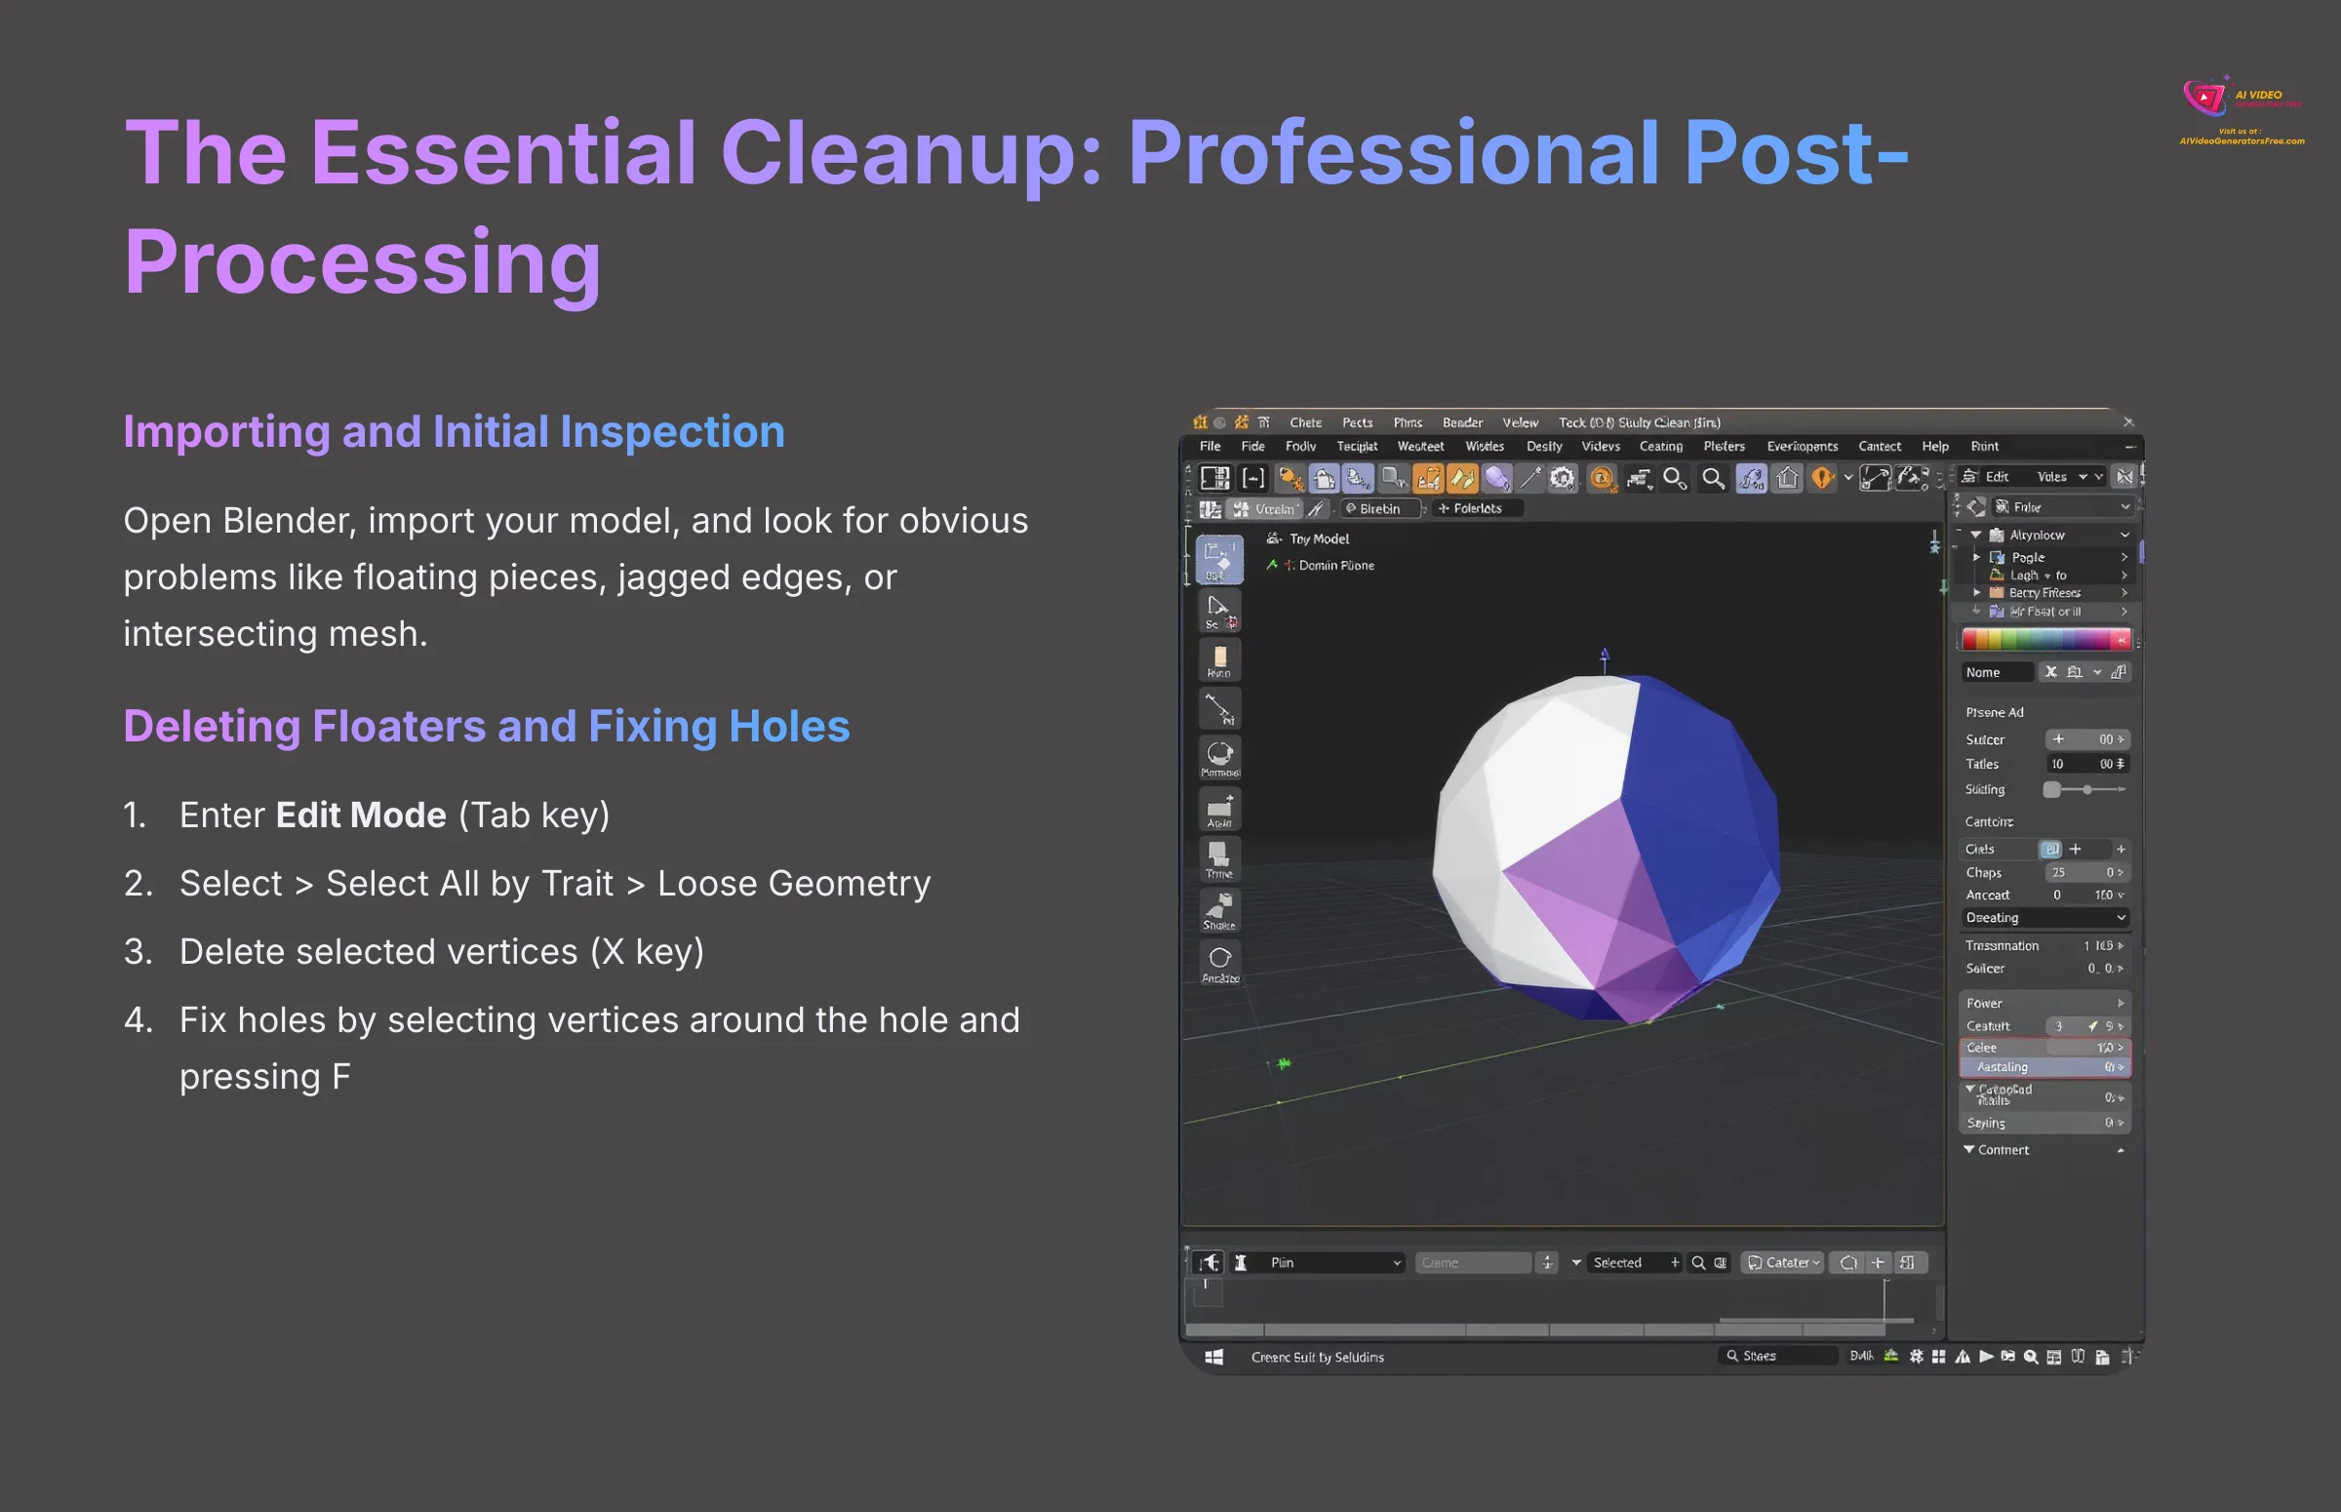Image resolution: width=2341 pixels, height=1512 pixels.
Task: Open the File menu
Action: point(1210,446)
